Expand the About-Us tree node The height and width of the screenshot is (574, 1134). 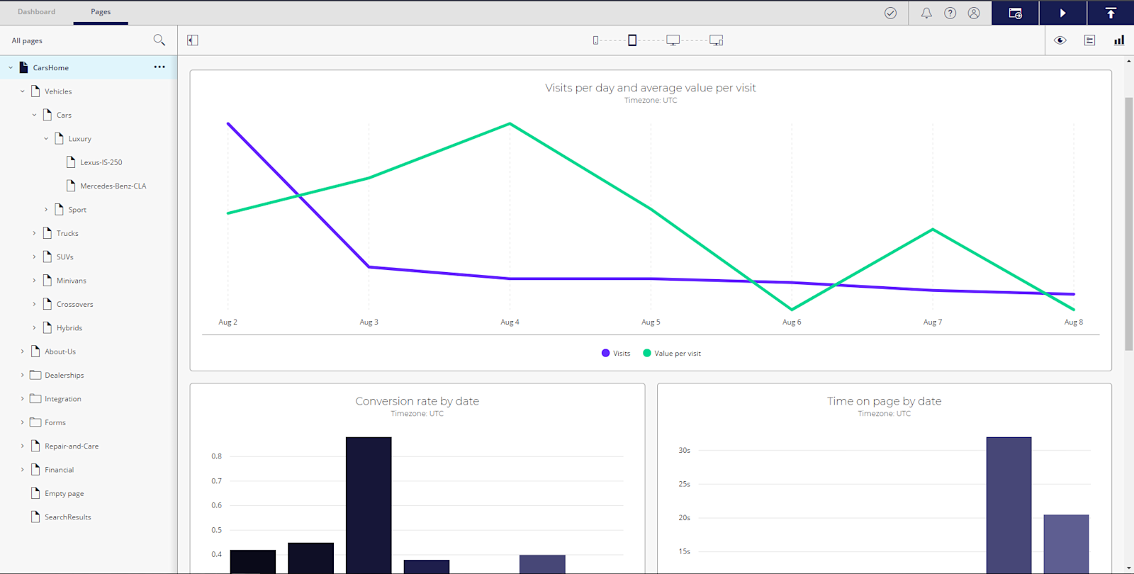[x=23, y=351]
